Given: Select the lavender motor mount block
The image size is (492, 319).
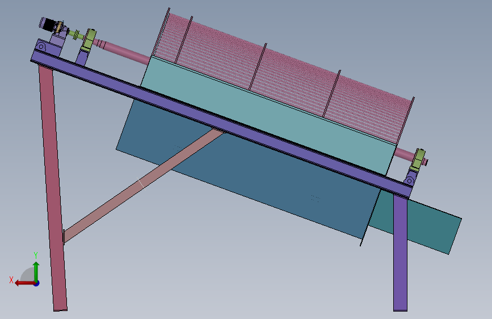Looking at the screenshot, I should [x=58, y=40].
